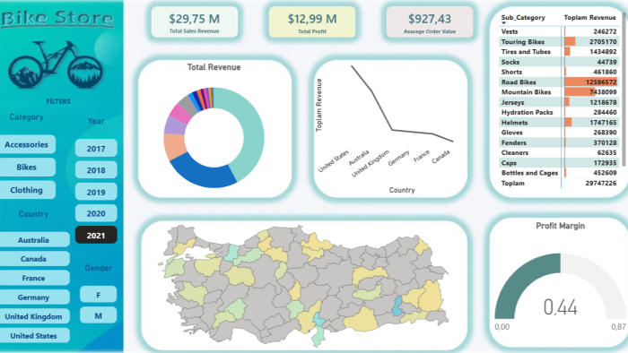Toggle the F gender filter
Viewport: 628px width, 353px height.
click(x=98, y=295)
